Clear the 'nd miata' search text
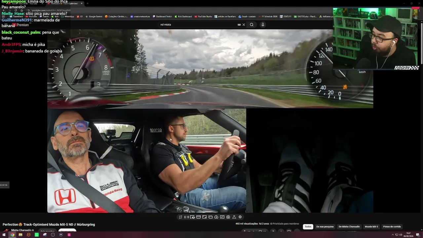423x238 pixels. [244, 24]
